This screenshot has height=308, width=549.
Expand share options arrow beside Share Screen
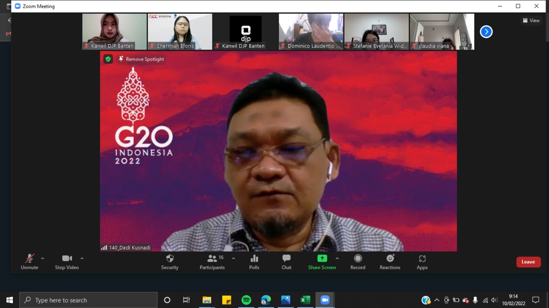(x=337, y=258)
